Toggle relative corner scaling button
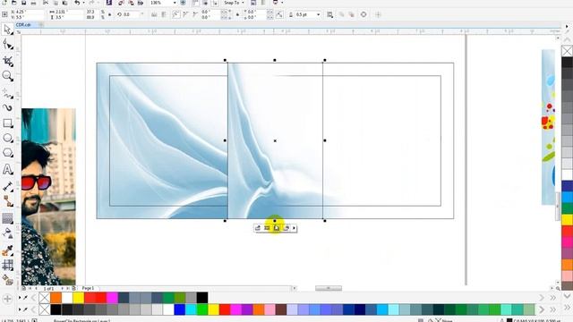 coord(279,14)
